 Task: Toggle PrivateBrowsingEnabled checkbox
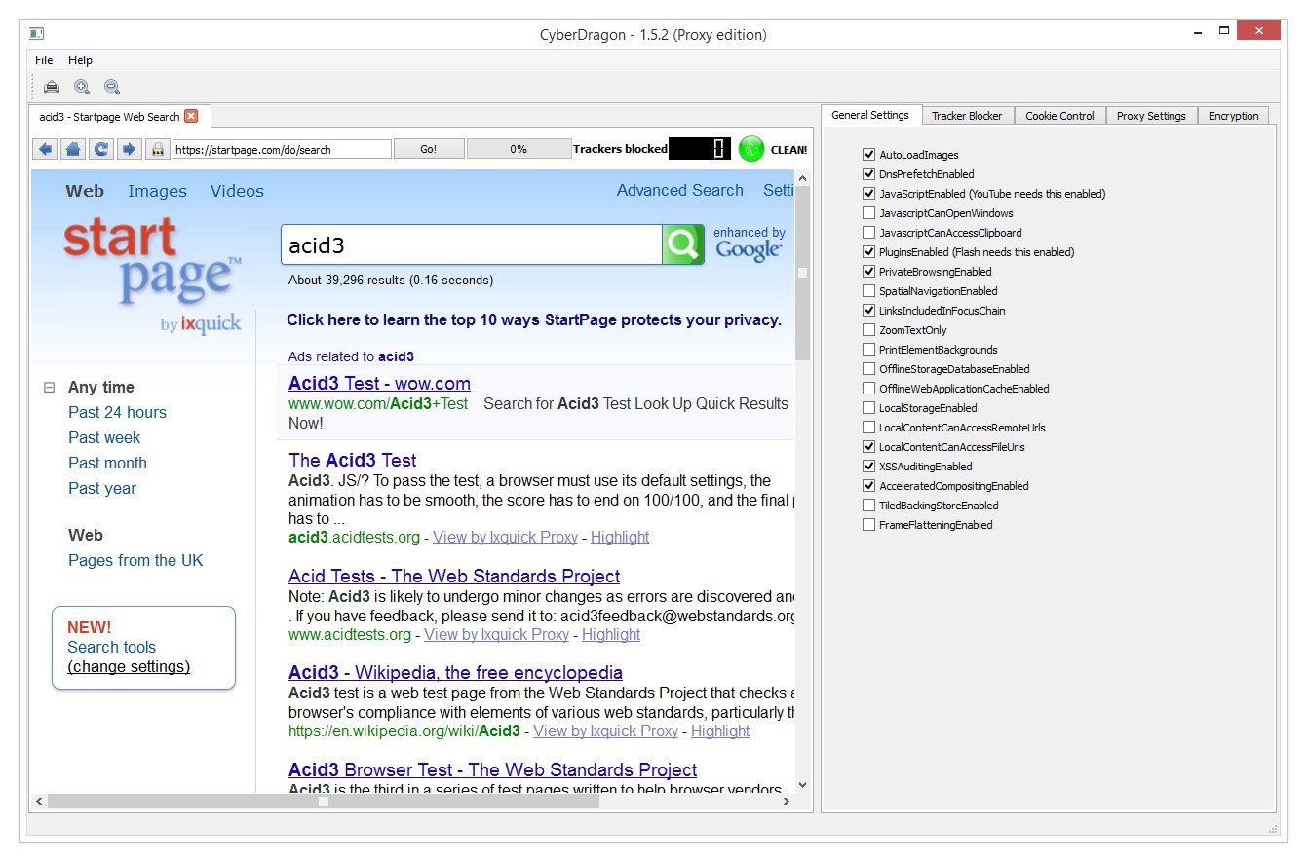point(868,272)
